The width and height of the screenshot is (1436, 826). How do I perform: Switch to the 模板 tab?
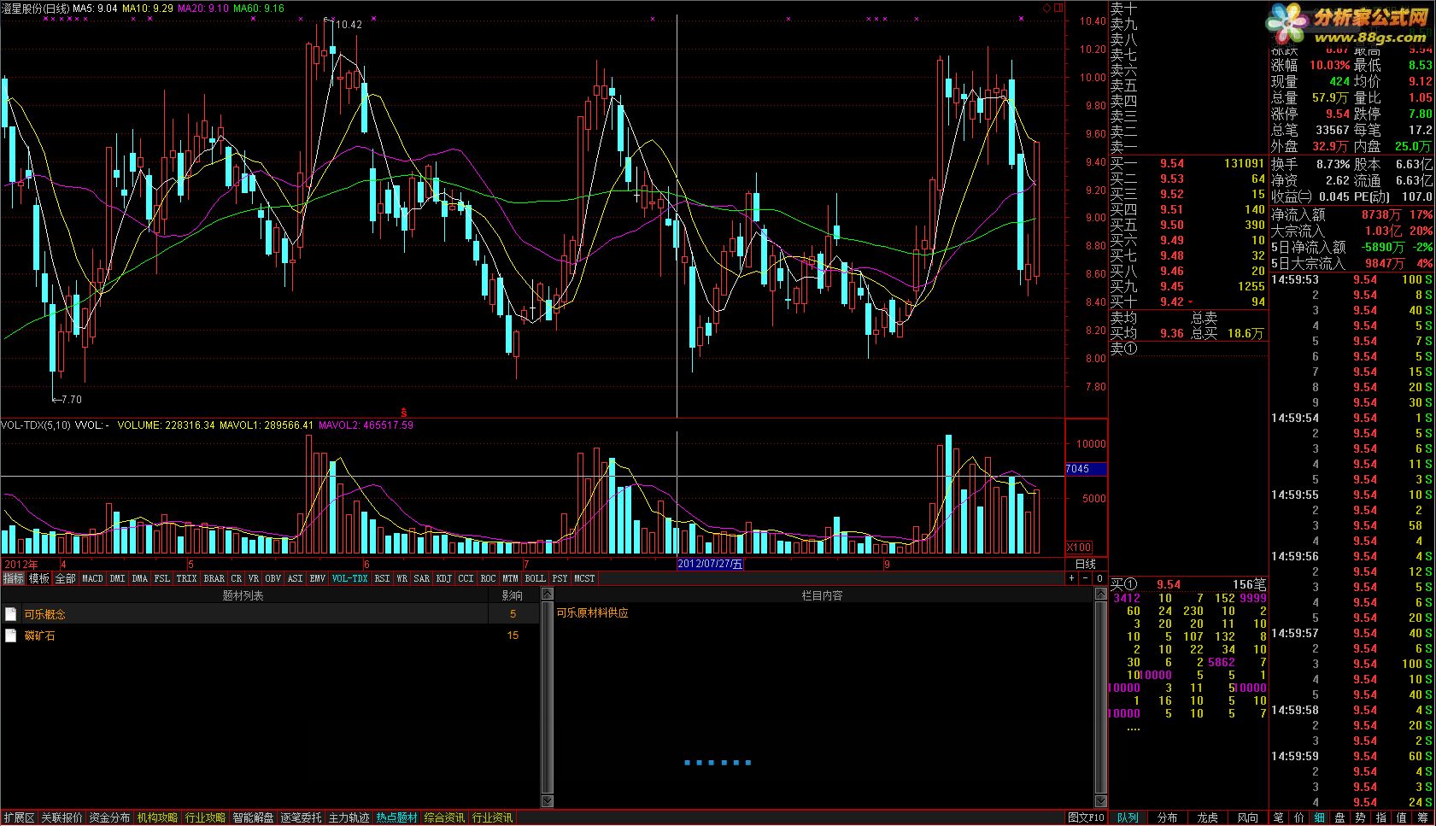[x=39, y=578]
